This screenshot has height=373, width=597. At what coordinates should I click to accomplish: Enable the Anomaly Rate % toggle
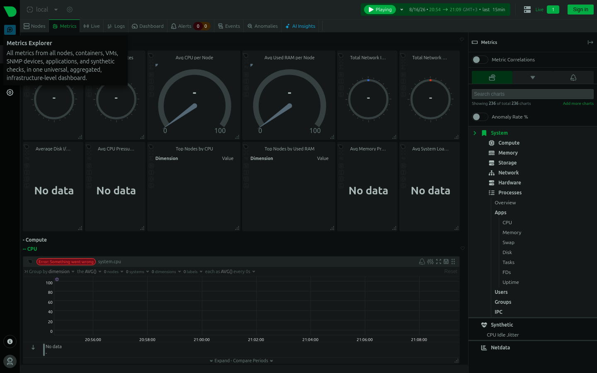coord(480,117)
